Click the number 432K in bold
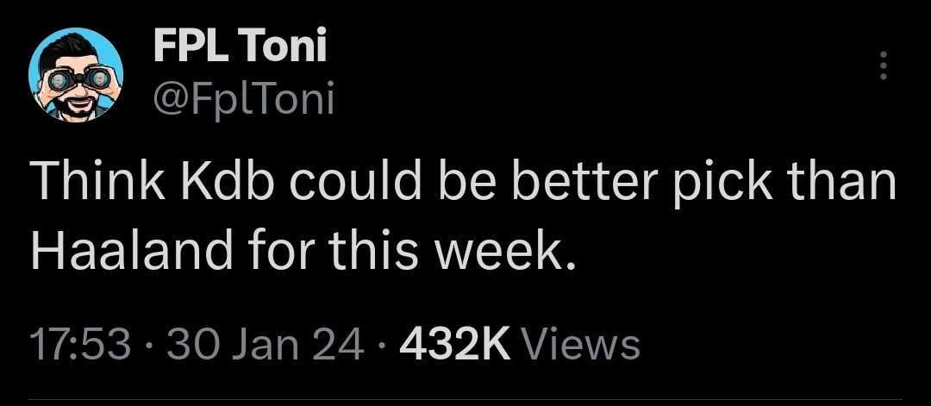This screenshot has width=931, height=406. (x=455, y=345)
